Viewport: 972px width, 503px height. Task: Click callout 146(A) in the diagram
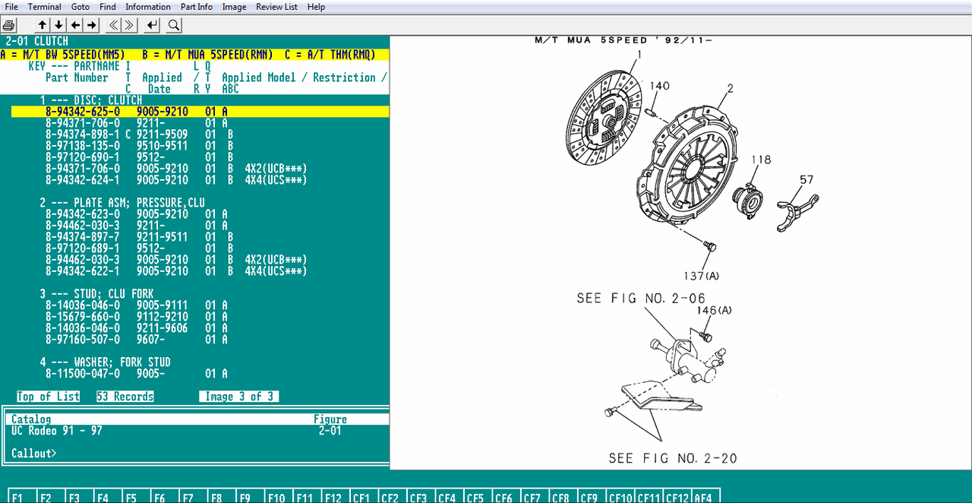(x=715, y=310)
